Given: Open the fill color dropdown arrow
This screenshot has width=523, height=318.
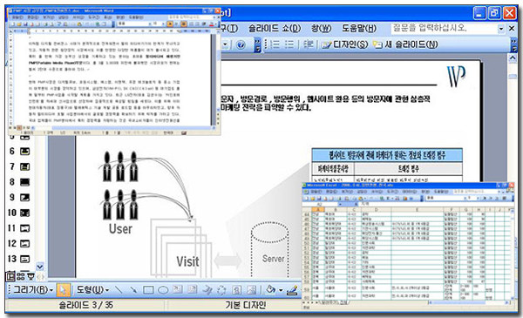Looking at the screenshot, I should (282, 290).
